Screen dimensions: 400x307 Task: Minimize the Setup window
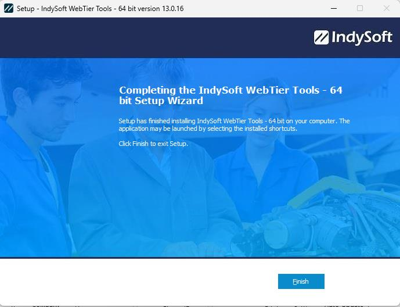coord(334,8)
